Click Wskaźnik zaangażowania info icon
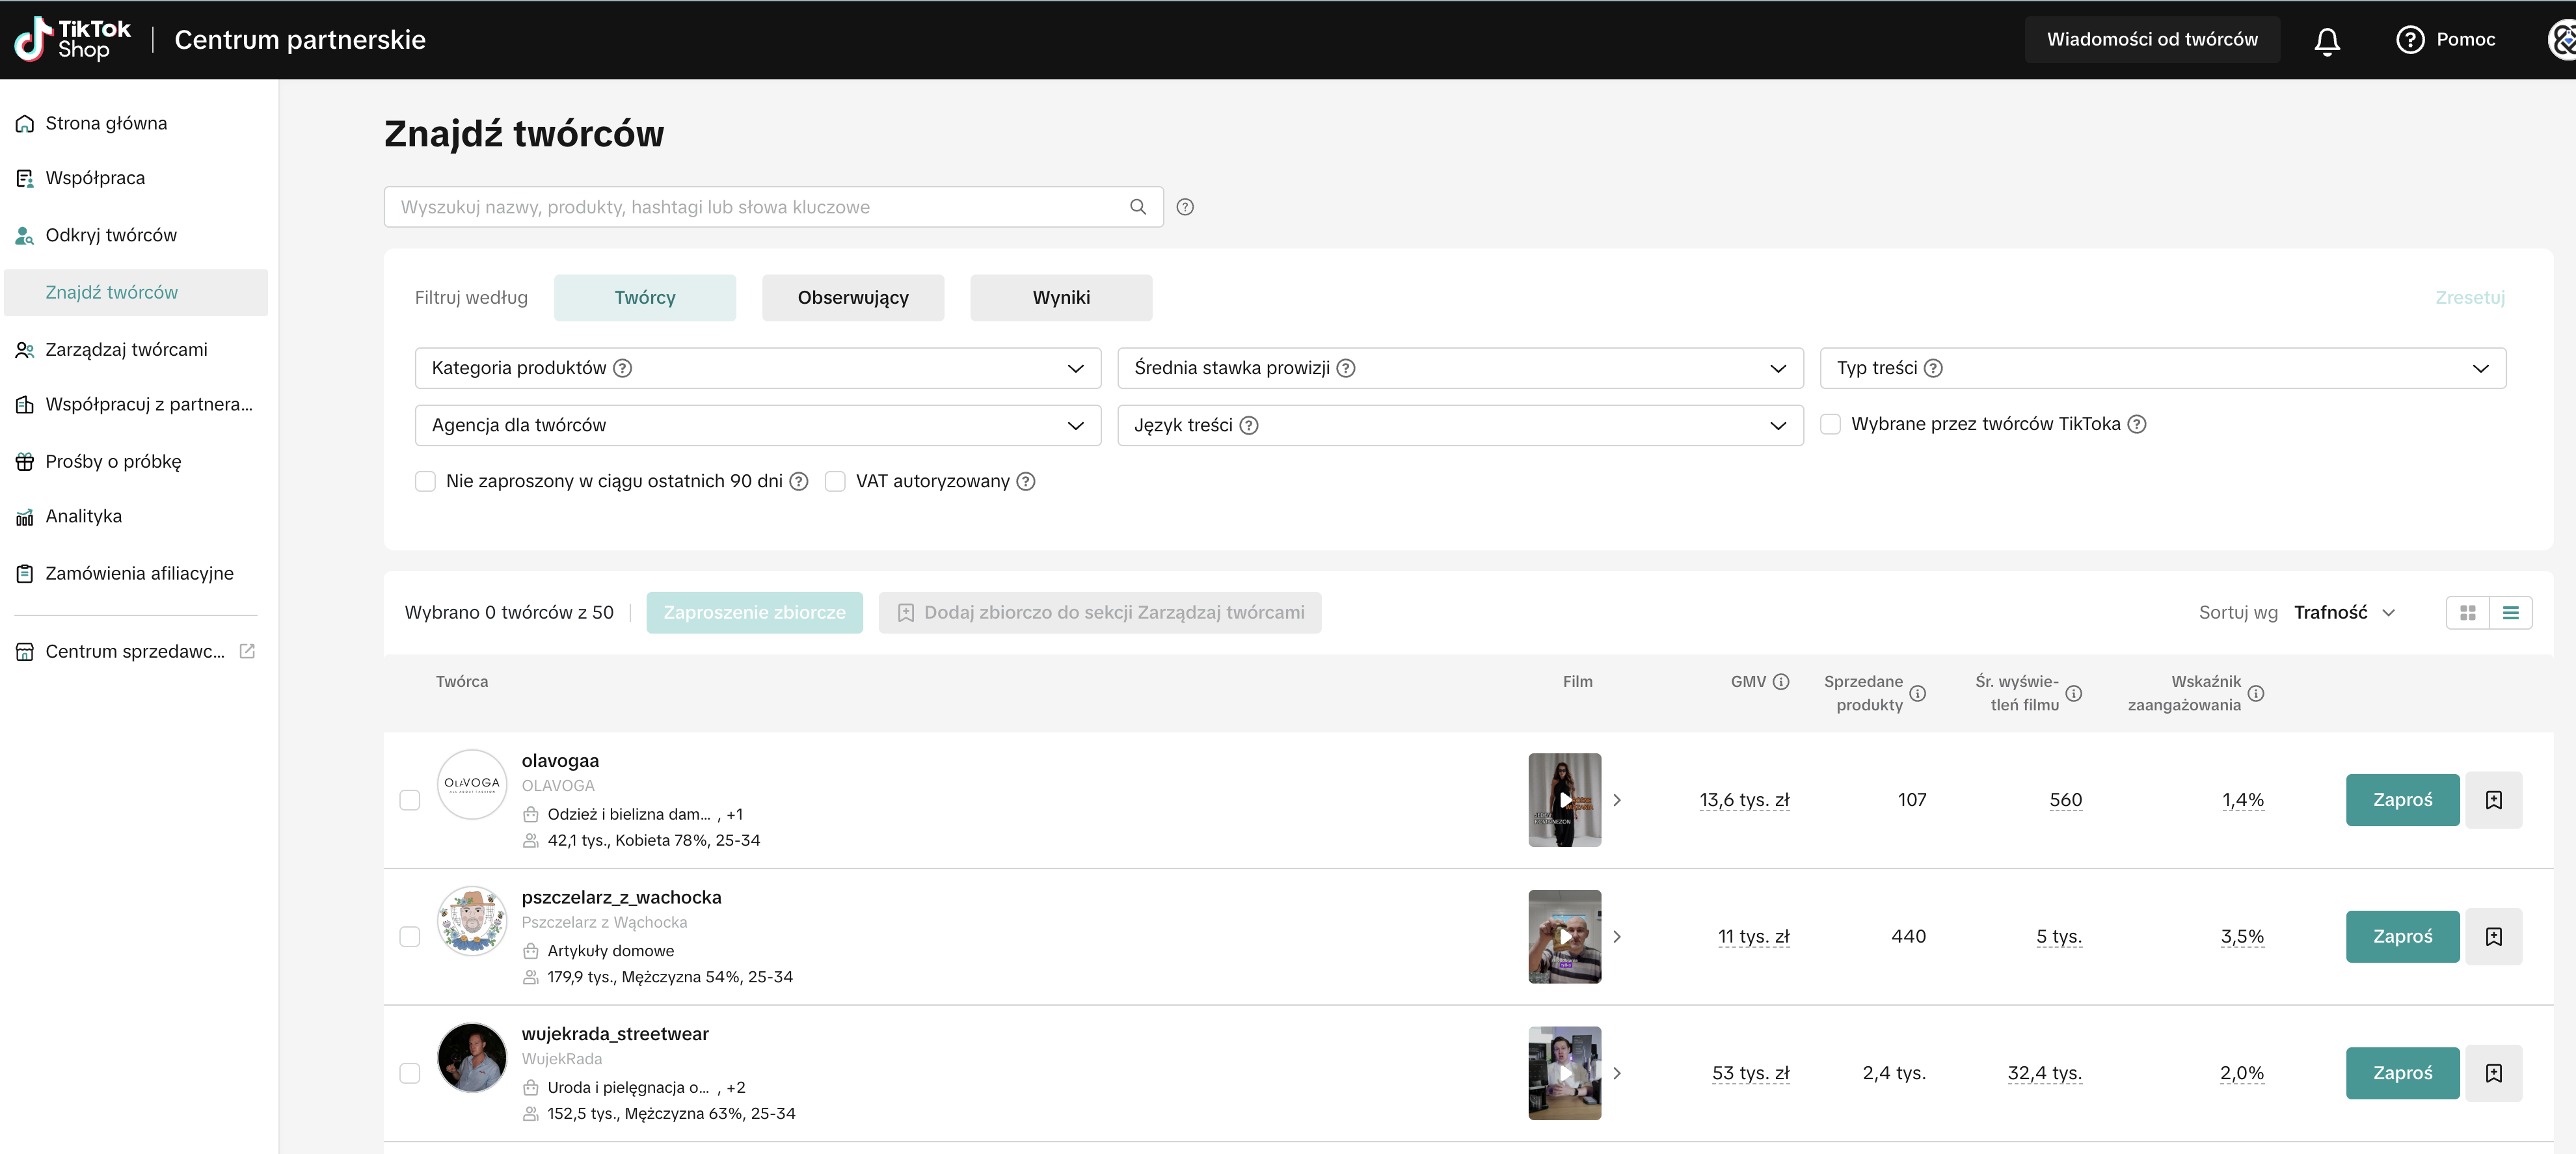Image resolution: width=2576 pixels, height=1154 pixels. point(2256,693)
